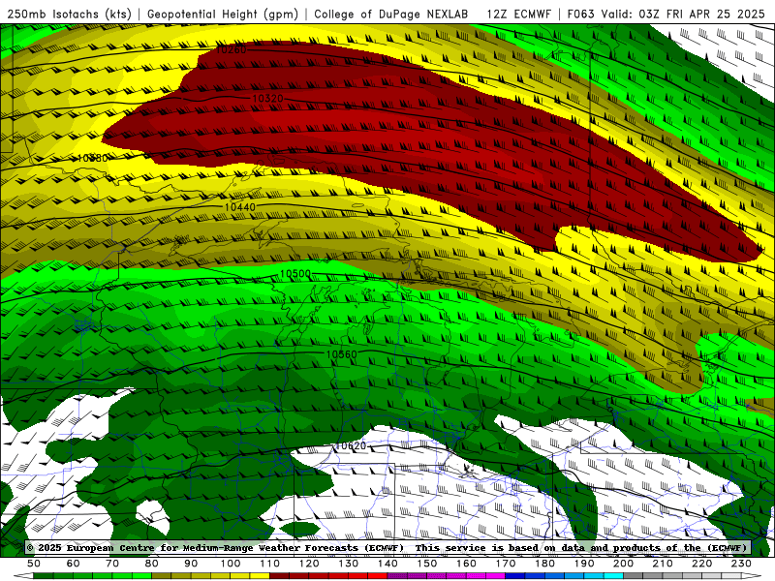Select the 120 value on the color scale
Screen dimensions: 775x581
[309, 564]
